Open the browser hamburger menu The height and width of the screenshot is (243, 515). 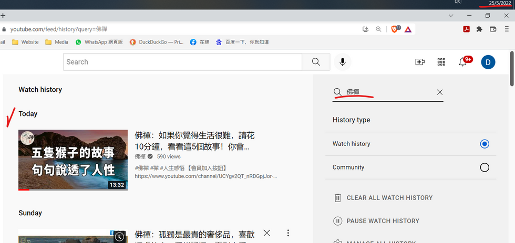click(507, 29)
